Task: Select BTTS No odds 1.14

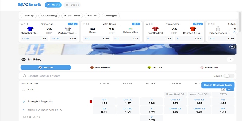Action: click(223, 110)
